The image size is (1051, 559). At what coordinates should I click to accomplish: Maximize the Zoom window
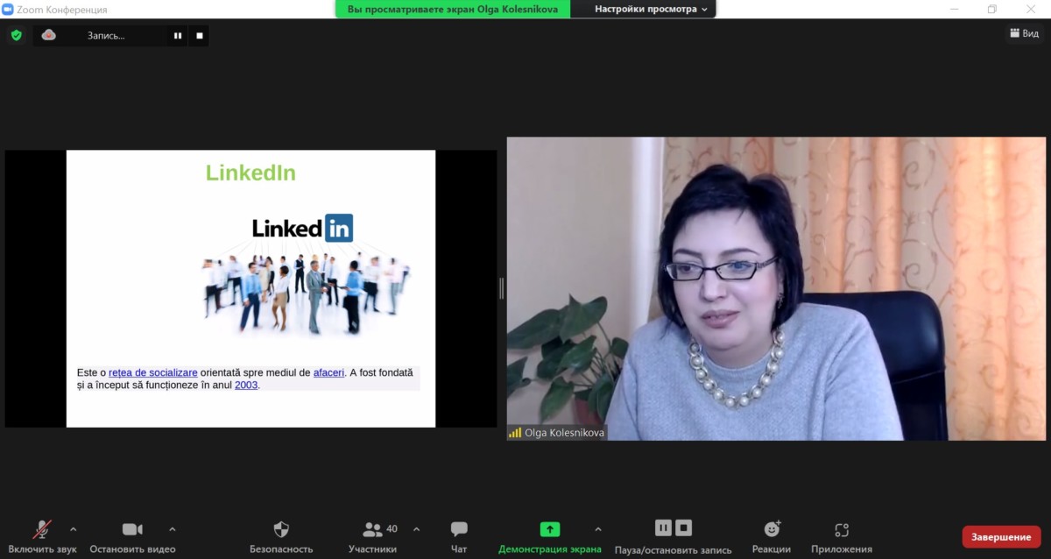(x=991, y=9)
